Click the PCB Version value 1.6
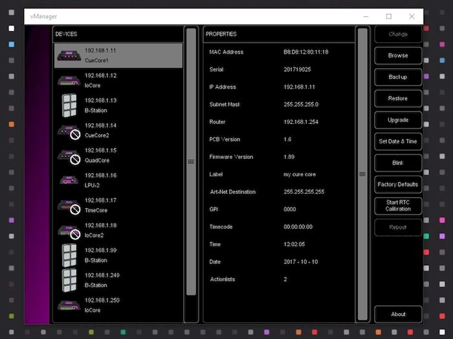This screenshot has width=453, height=339. click(x=287, y=139)
